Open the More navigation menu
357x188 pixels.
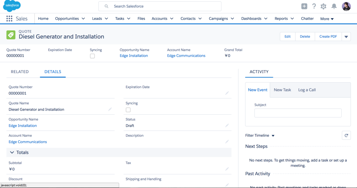point(327,19)
